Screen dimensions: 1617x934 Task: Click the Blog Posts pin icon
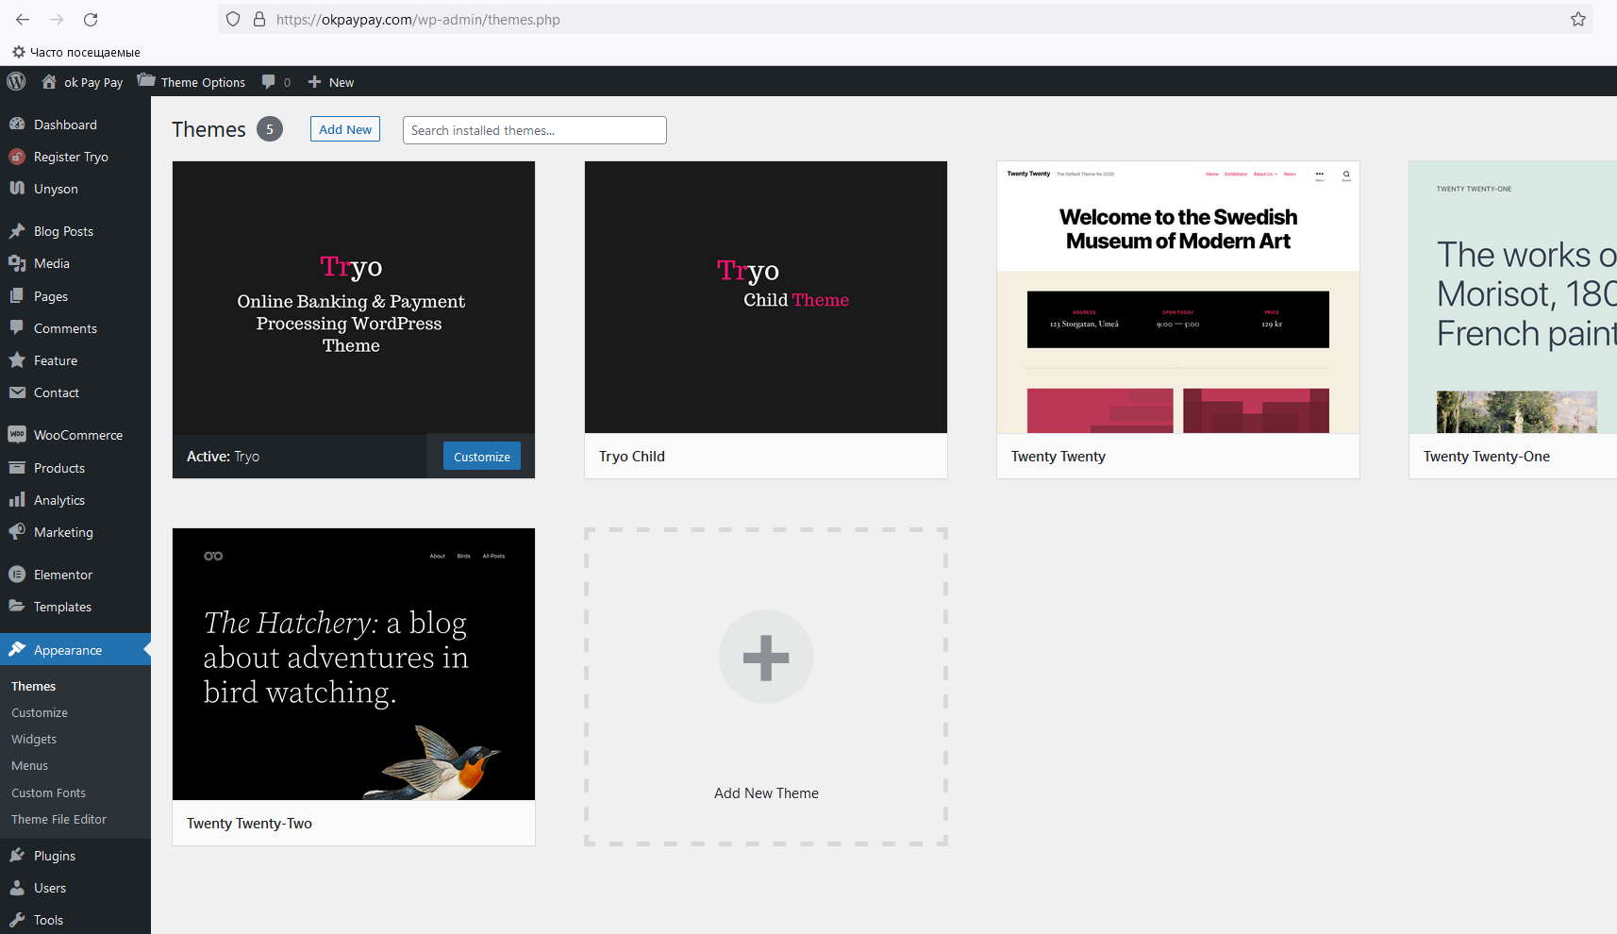coord(17,230)
